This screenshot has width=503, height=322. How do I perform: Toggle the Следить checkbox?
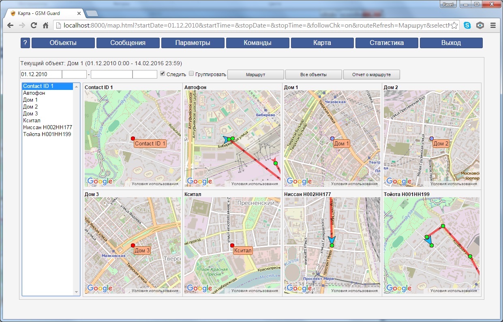point(163,74)
